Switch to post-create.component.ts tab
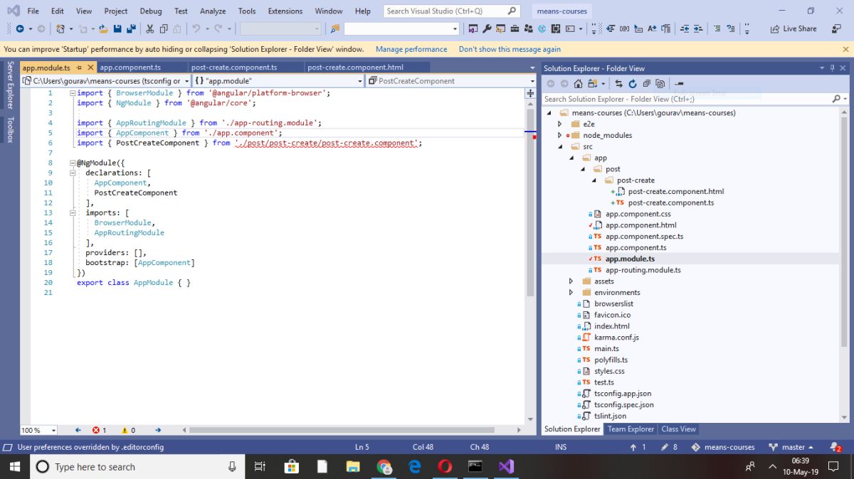The height and width of the screenshot is (479, 854). [234, 68]
